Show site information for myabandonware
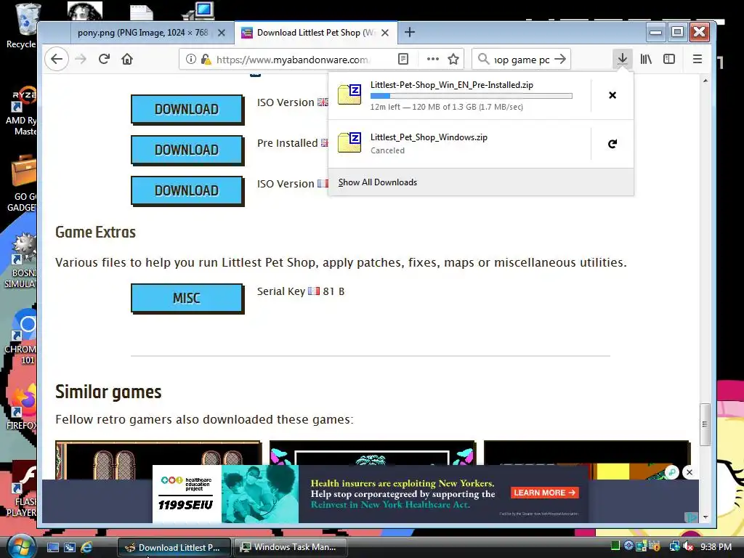The height and width of the screenshot is (558, 744). pyautogui.click(x=191, y=60)
